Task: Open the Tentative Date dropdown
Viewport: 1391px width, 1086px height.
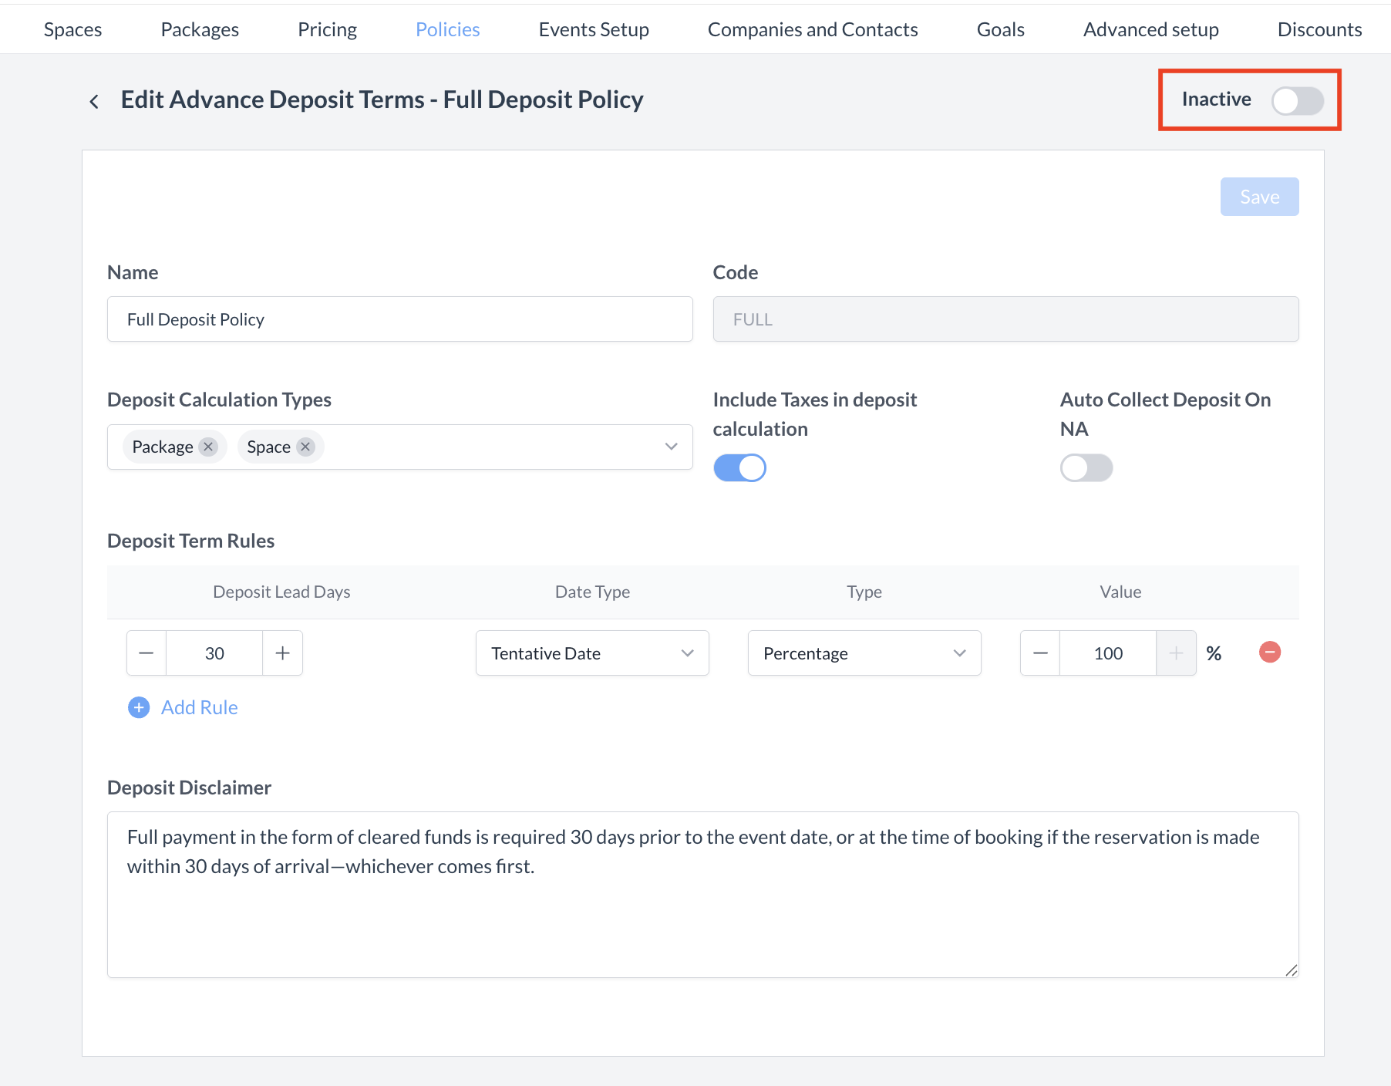Action: [592, 653]
